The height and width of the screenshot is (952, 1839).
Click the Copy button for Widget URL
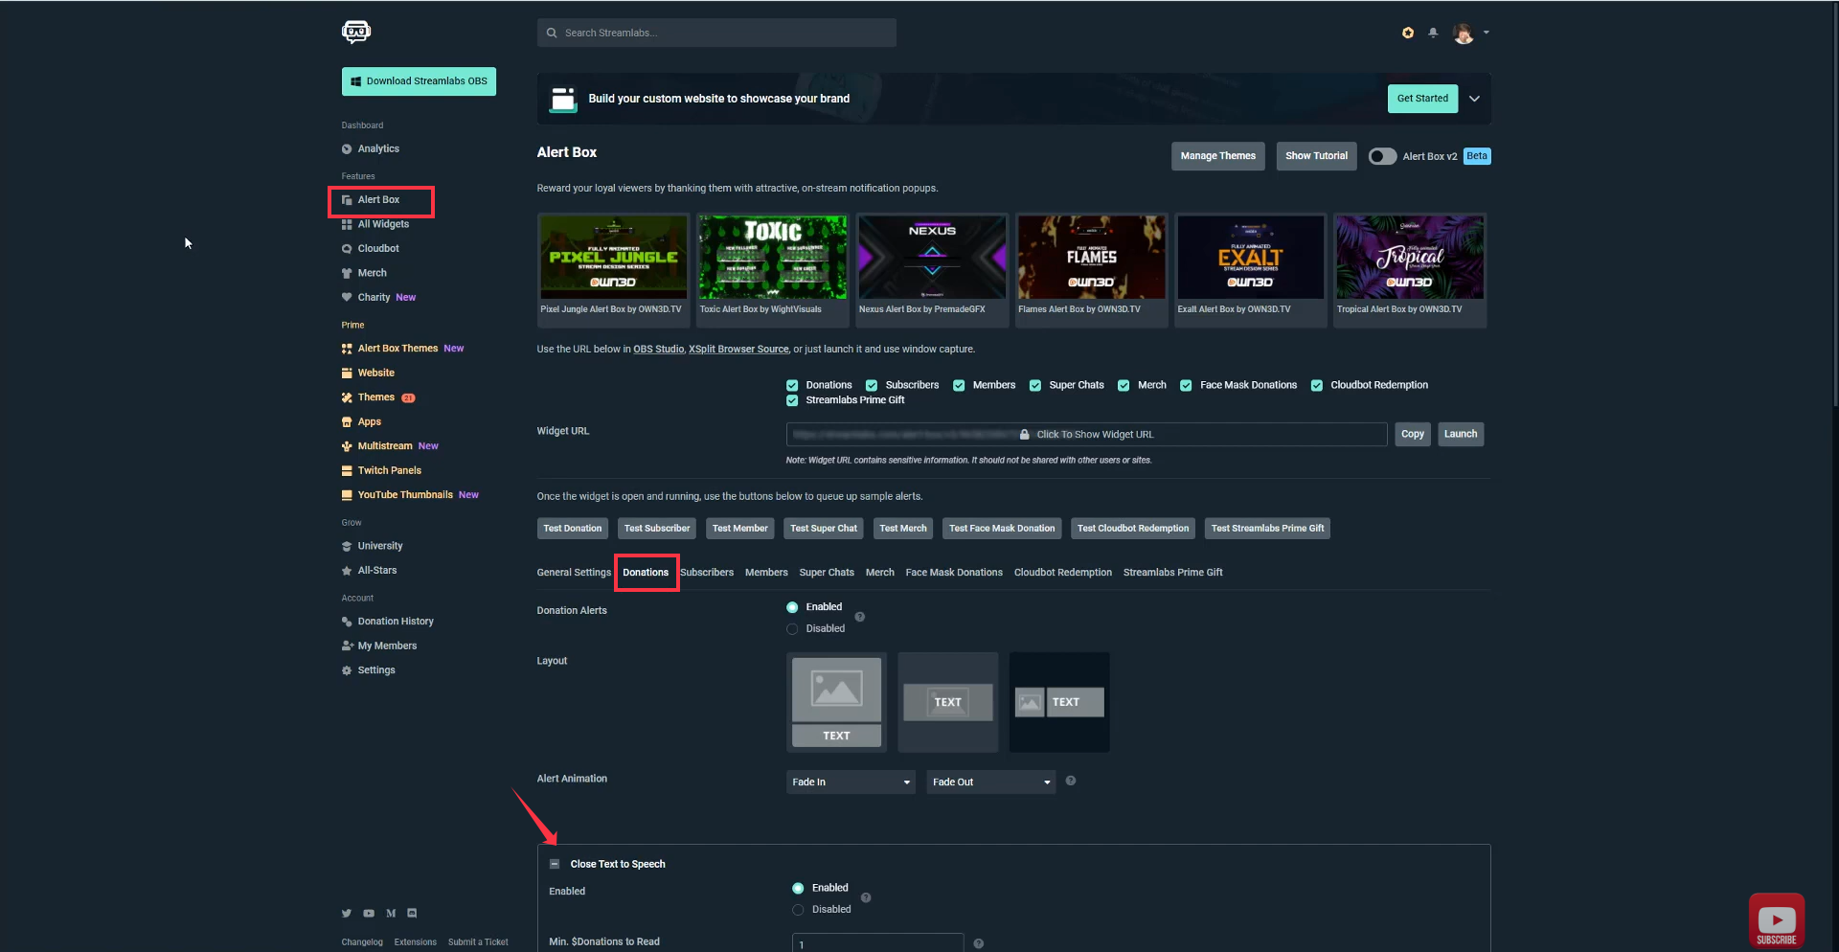pos(1412,434)
